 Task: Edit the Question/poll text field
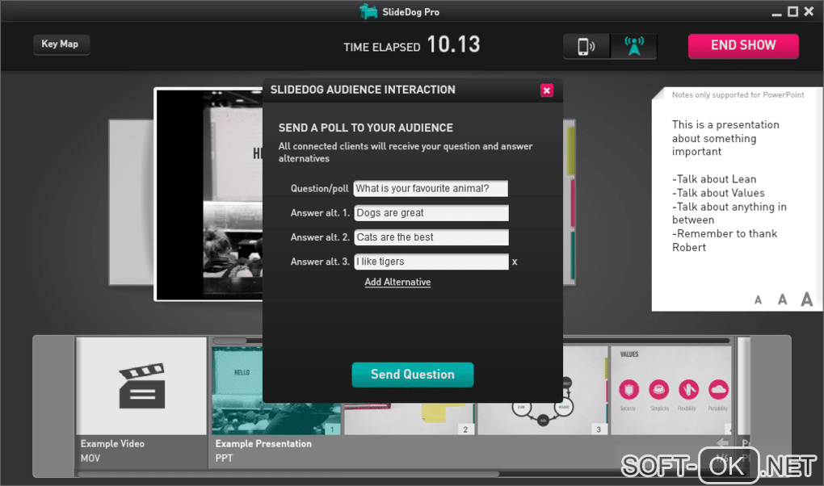431,189
